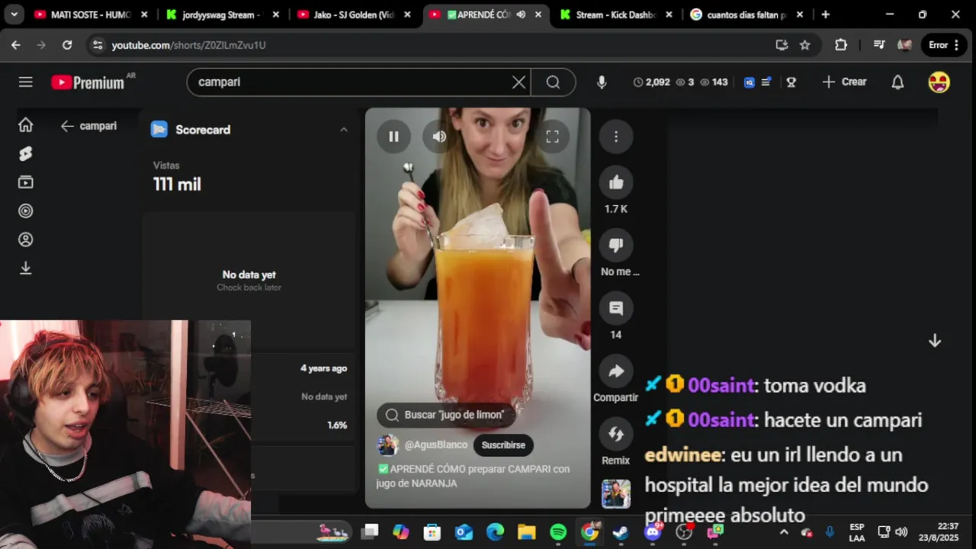This screenshot has height=549, width=976.
Task: Click the Error profile chip
Action: tap(938, 45)
